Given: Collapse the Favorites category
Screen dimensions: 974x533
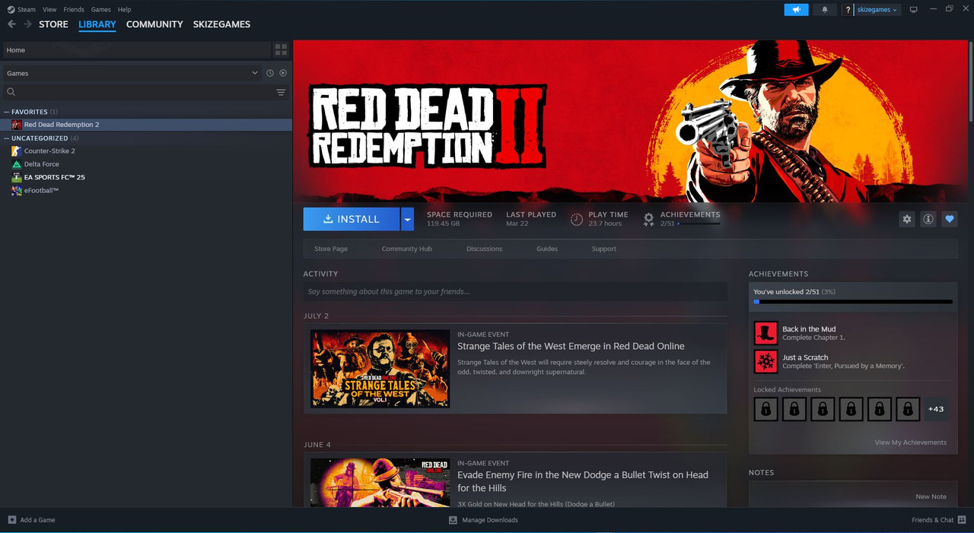Looking at the screenshot, I should pyautogui.click(x=7, y=112).
